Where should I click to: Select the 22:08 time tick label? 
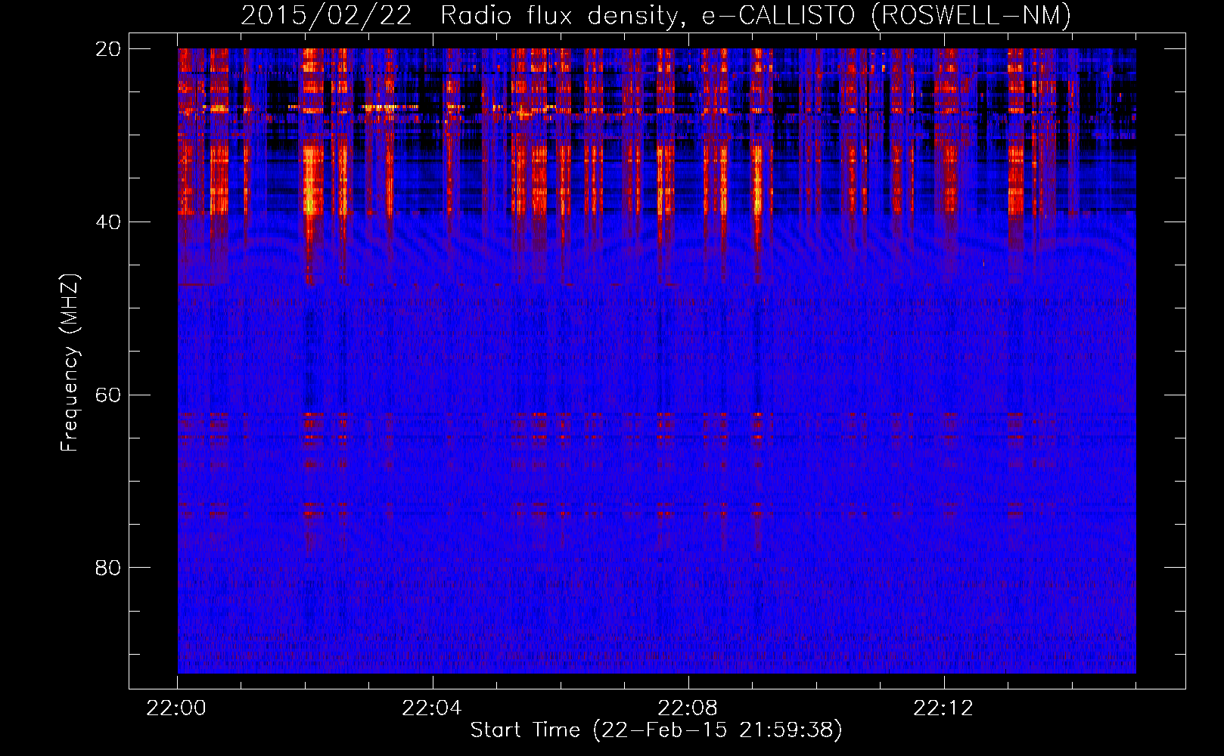click(688, 708)
